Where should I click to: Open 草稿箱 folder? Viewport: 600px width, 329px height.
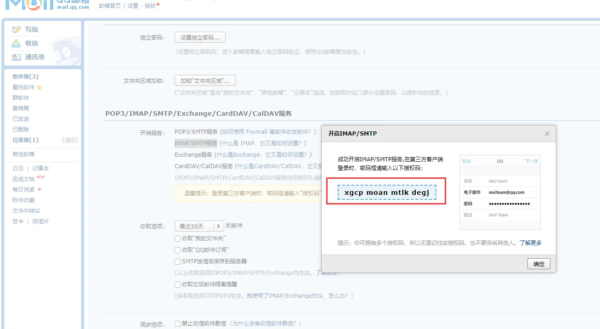coord(21,108)
